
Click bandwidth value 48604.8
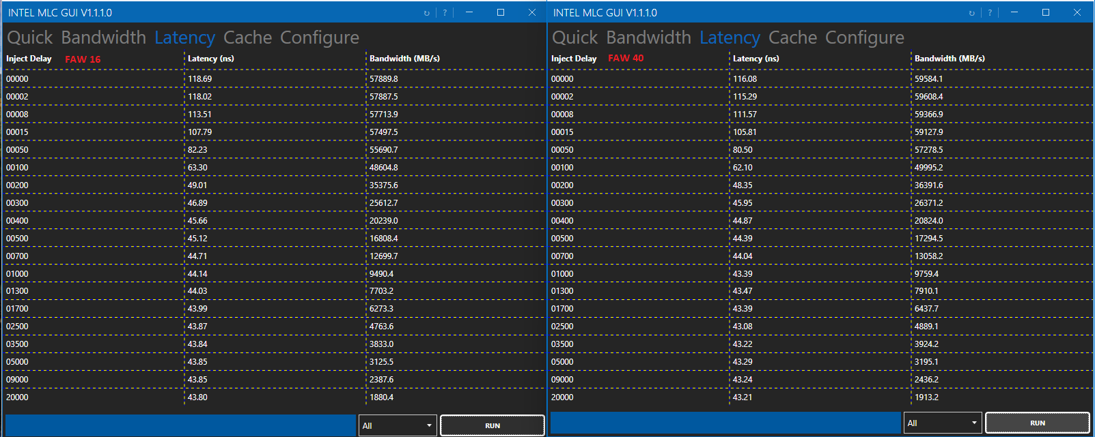384,168
